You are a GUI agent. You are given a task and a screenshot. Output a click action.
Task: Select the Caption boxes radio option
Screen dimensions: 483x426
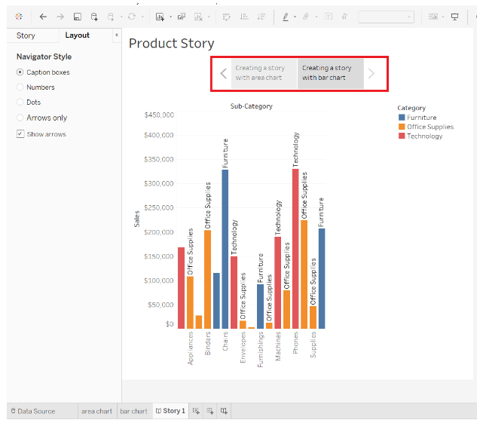point(20,72)
